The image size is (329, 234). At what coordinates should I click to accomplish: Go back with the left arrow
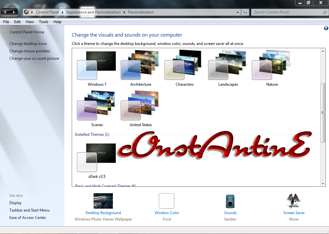[5, 12]
